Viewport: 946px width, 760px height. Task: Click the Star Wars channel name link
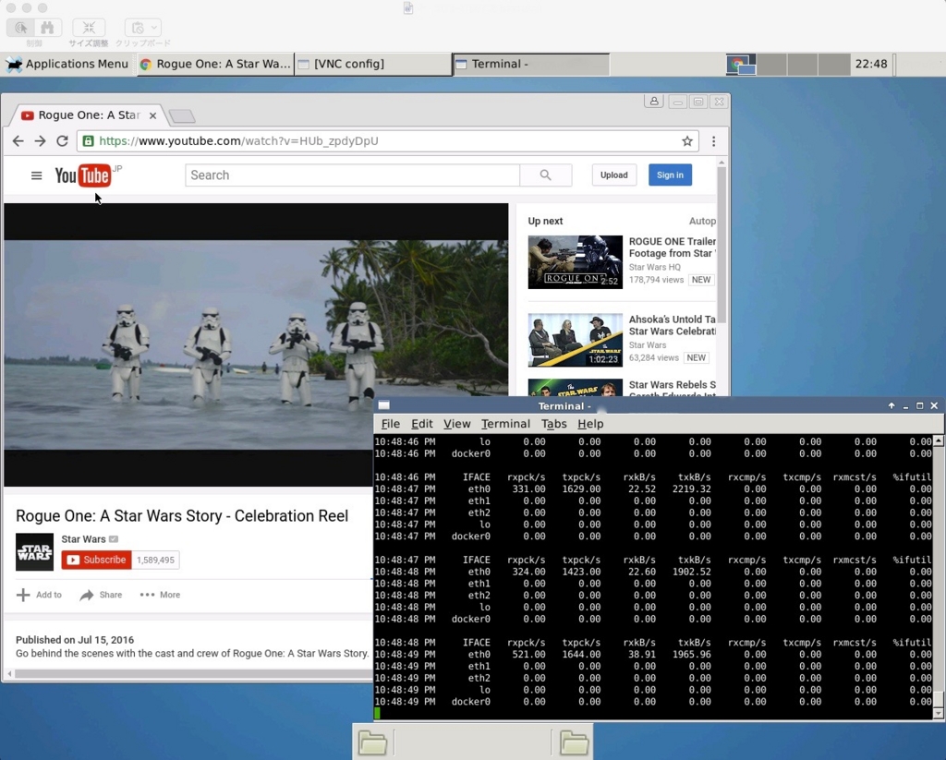[x=83, y=539]
